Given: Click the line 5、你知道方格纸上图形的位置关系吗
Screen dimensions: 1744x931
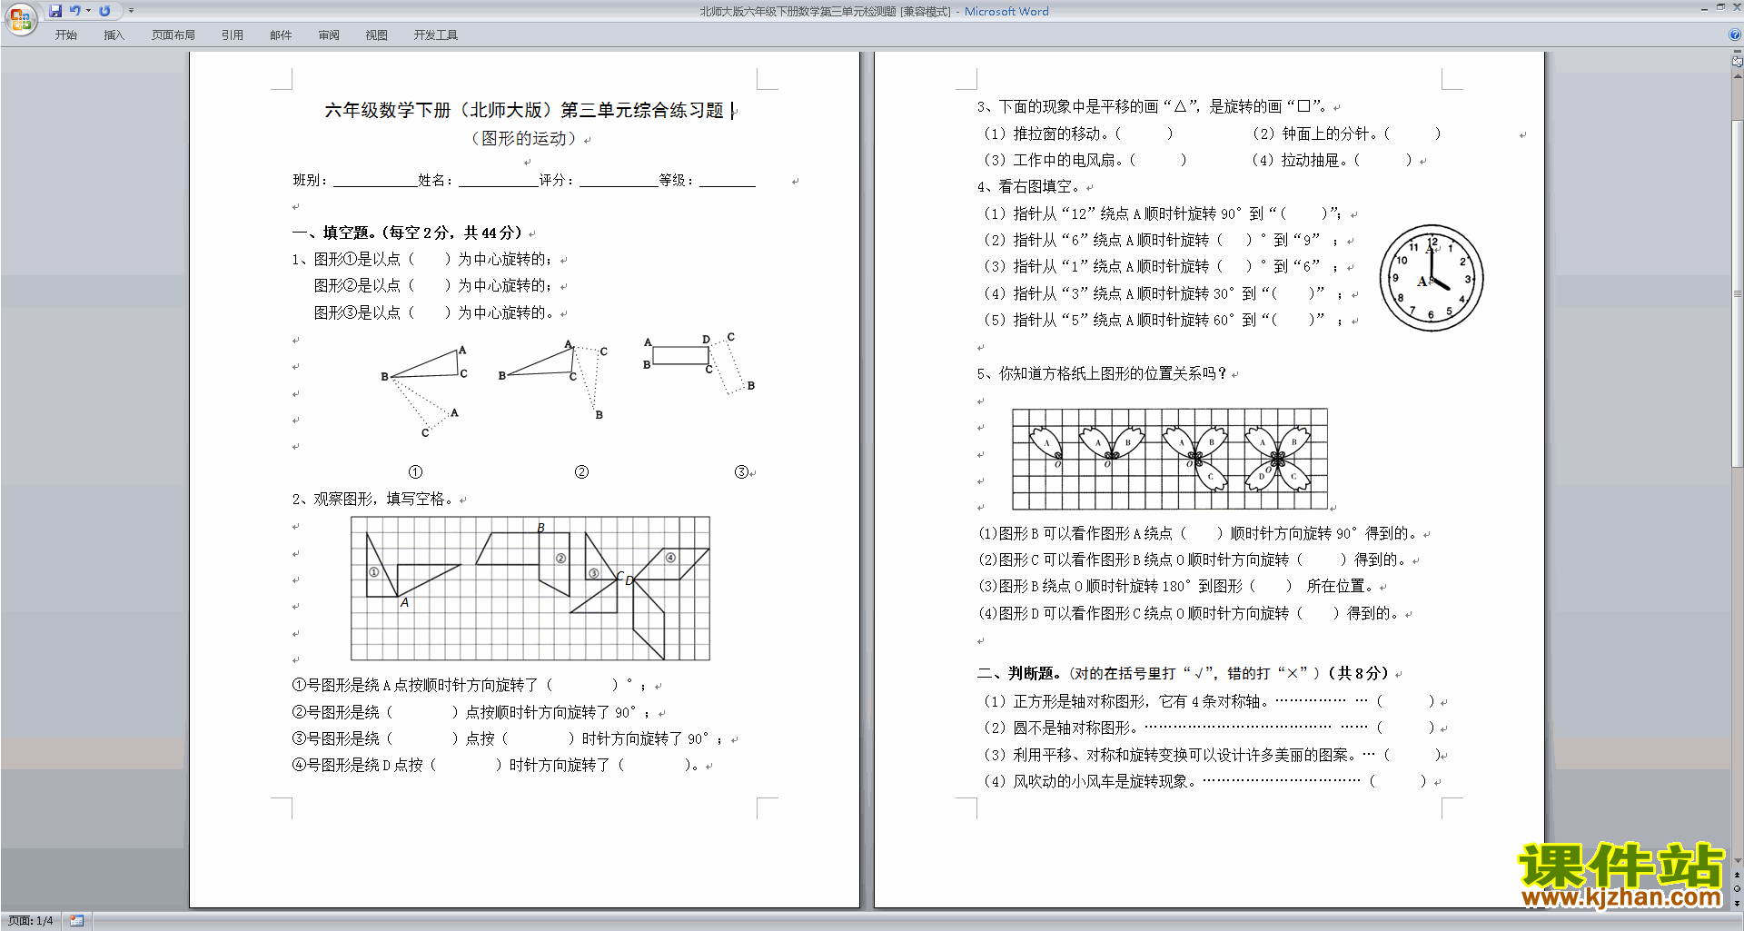Looking at the screenshot, I should click(1102, 373).
